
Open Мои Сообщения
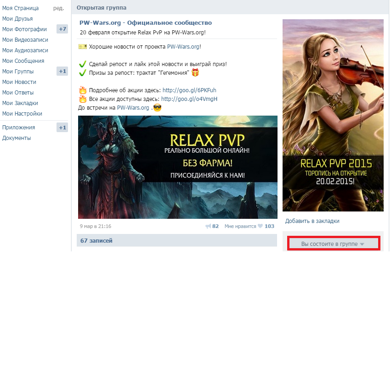point(23,61)
